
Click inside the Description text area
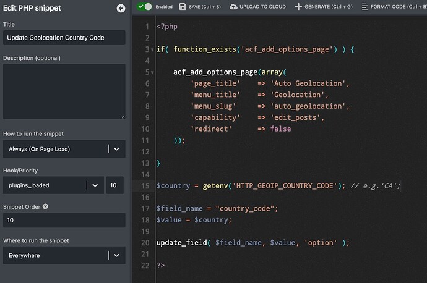coord(64,91)
